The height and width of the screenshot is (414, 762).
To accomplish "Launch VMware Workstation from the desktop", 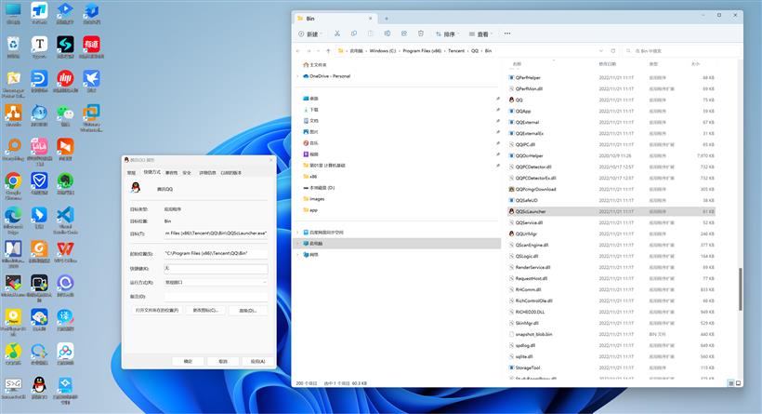I will [x=91, y=113].
